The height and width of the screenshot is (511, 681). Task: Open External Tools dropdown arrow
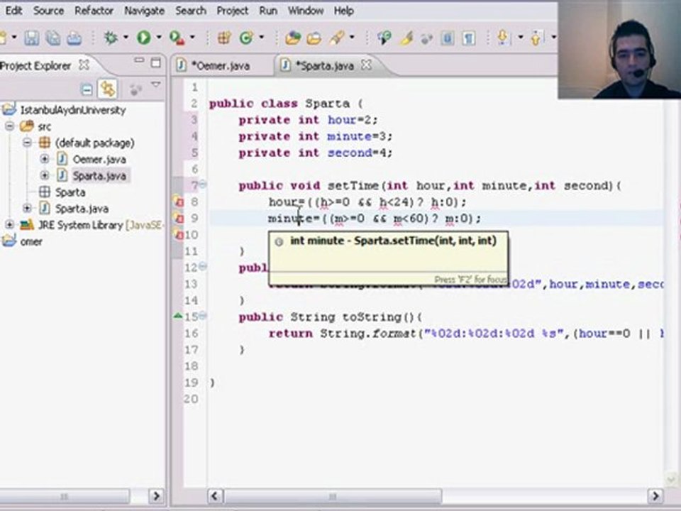pos(192,38)
